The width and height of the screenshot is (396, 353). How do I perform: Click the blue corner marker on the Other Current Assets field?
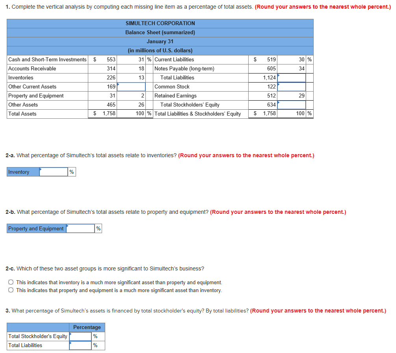[x=119, y=84]
